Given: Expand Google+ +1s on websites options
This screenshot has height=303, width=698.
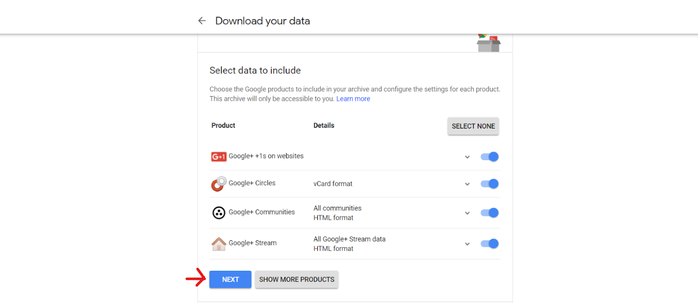Looking at the screenshot, I should (467, 157).
